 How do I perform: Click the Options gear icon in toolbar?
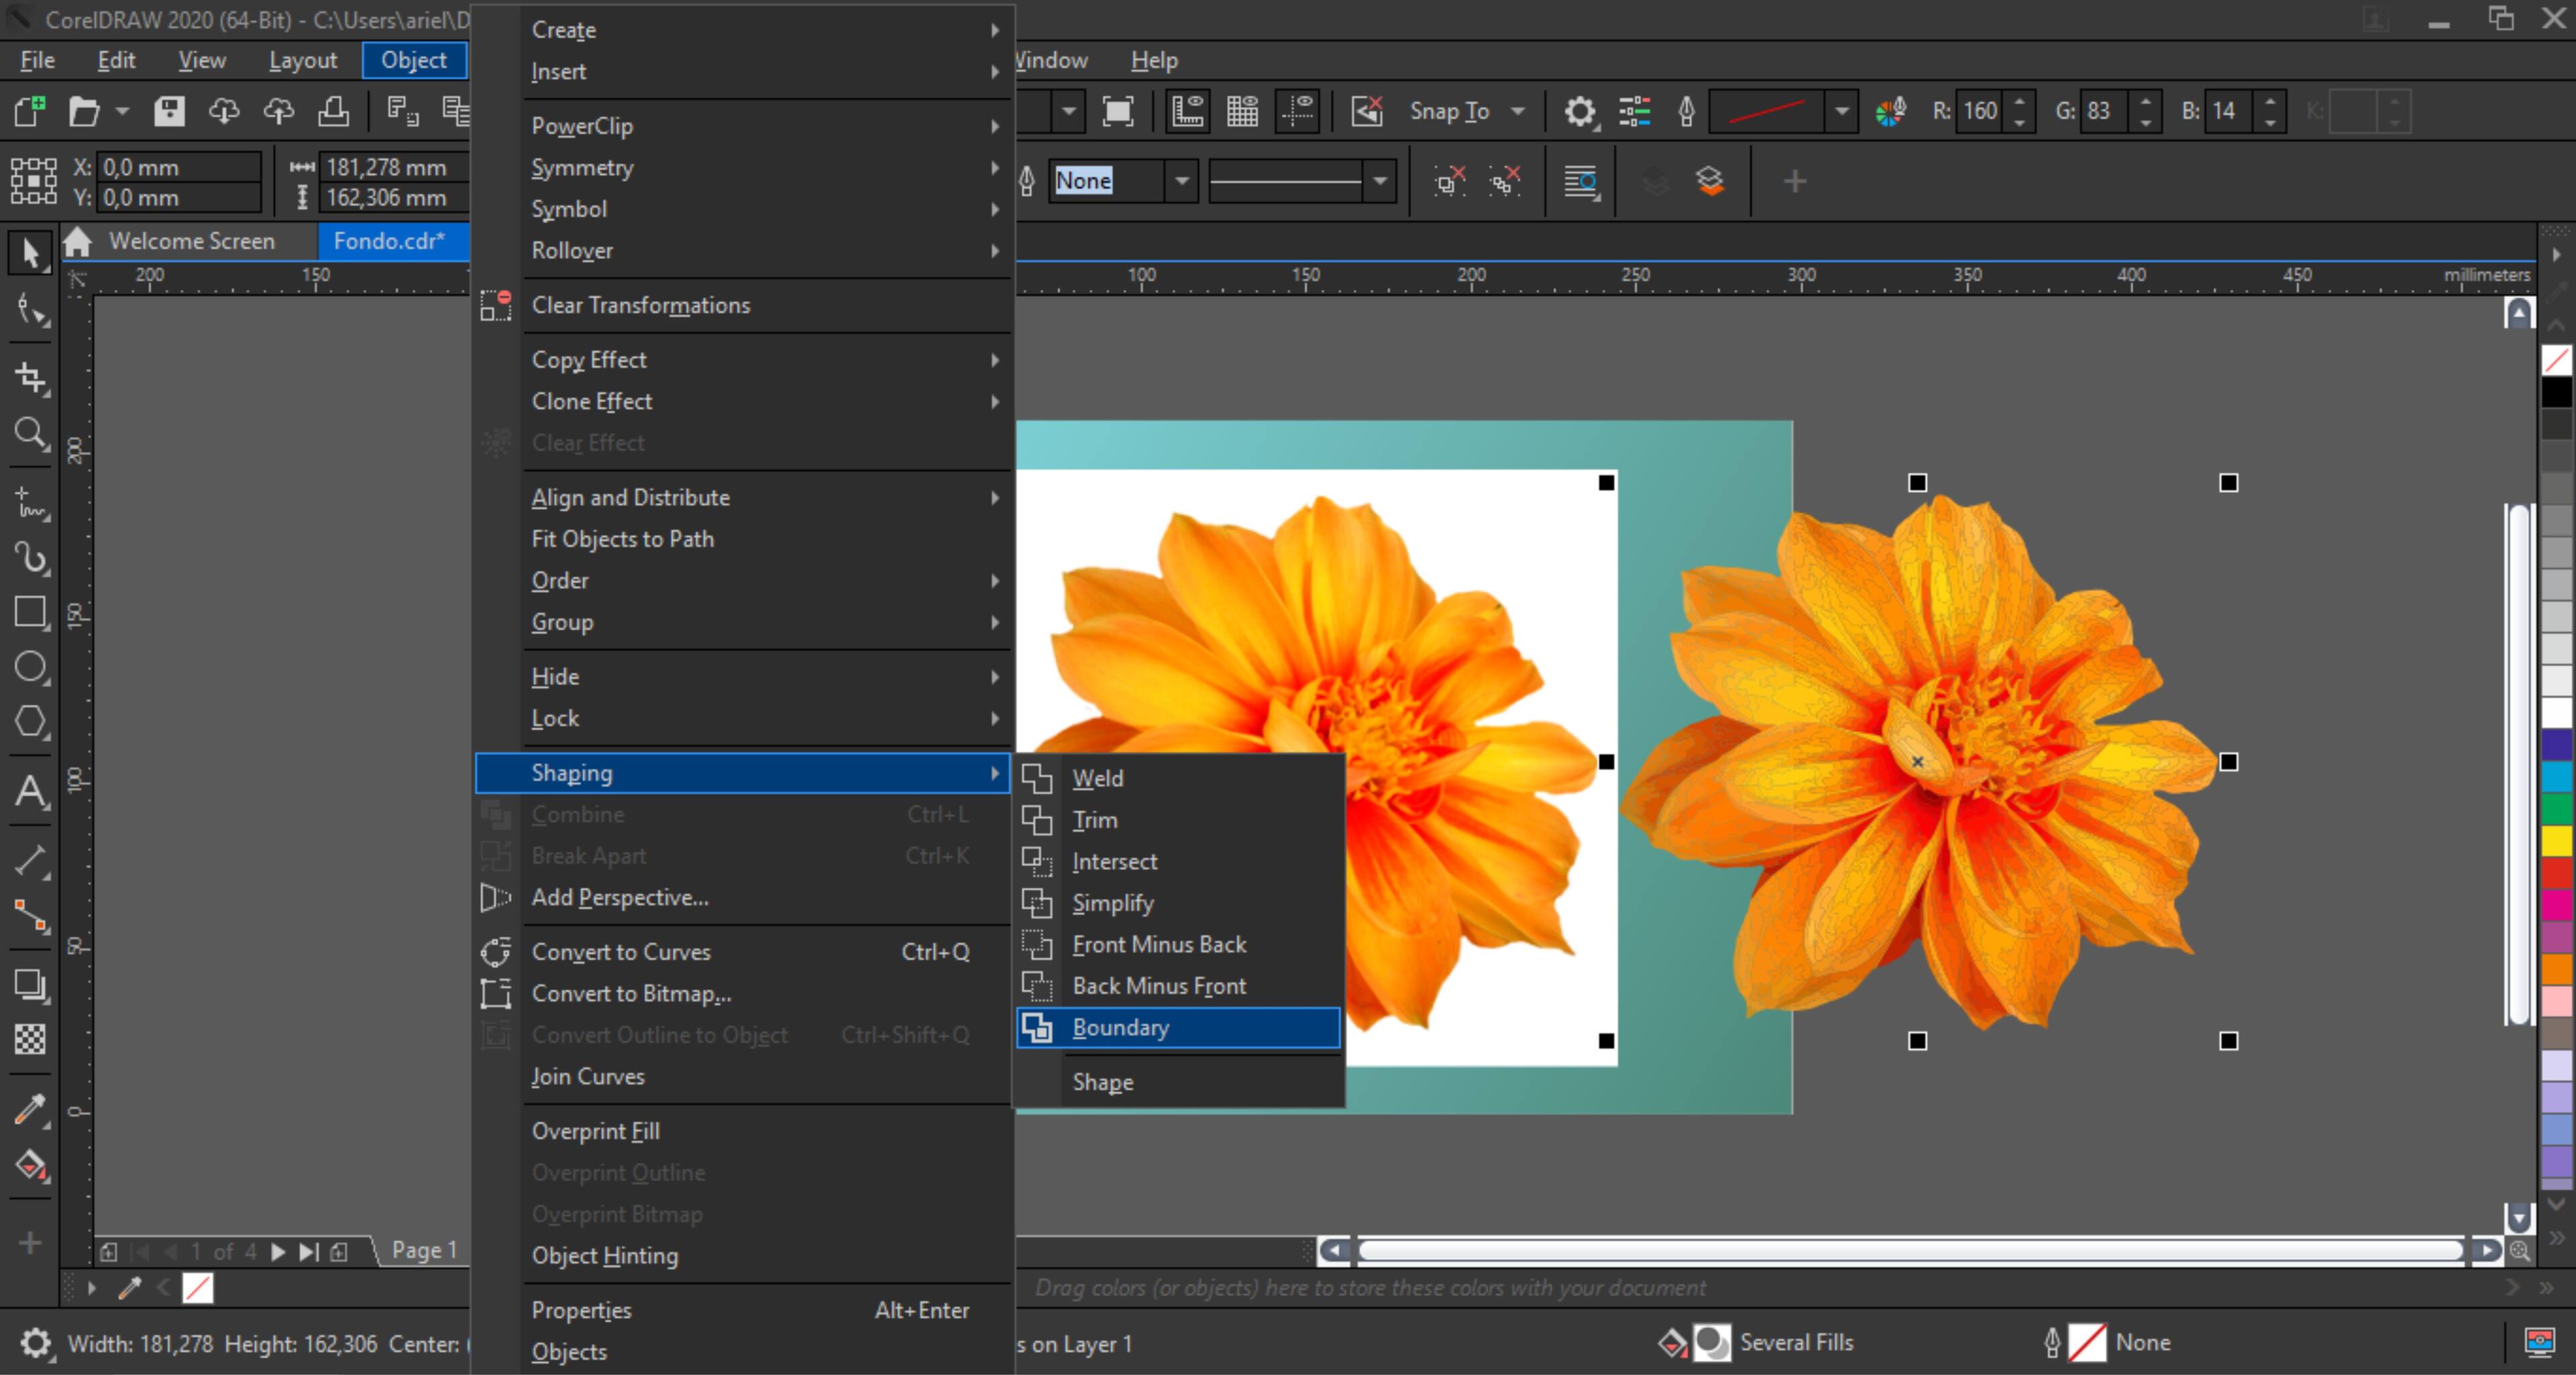[x=1580, y=111]
